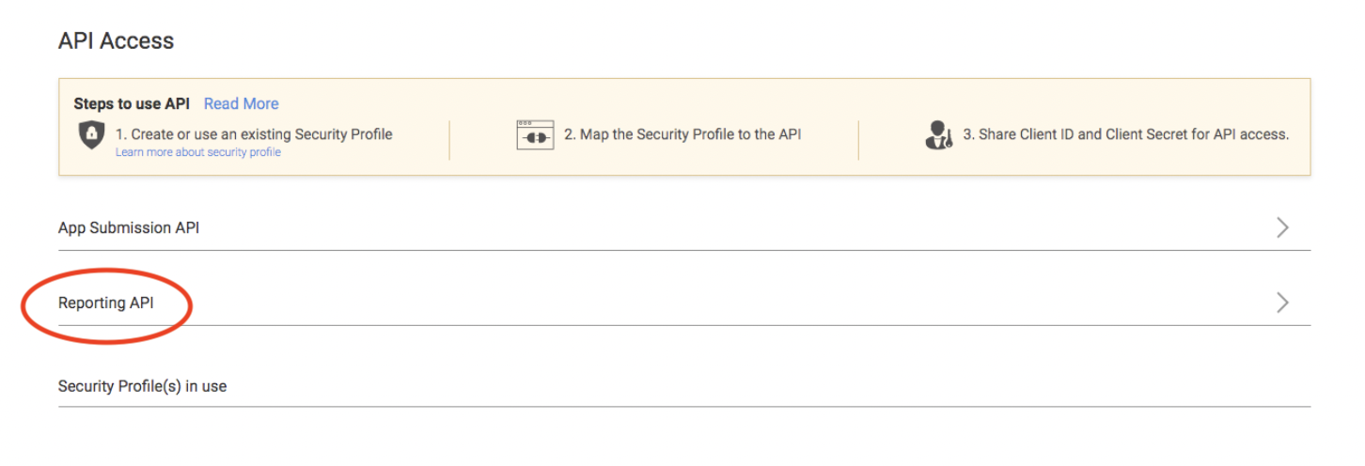Select the Reporting API label
The width and height of the screenshot is (1365, 466).
click(x=106, y=303)
